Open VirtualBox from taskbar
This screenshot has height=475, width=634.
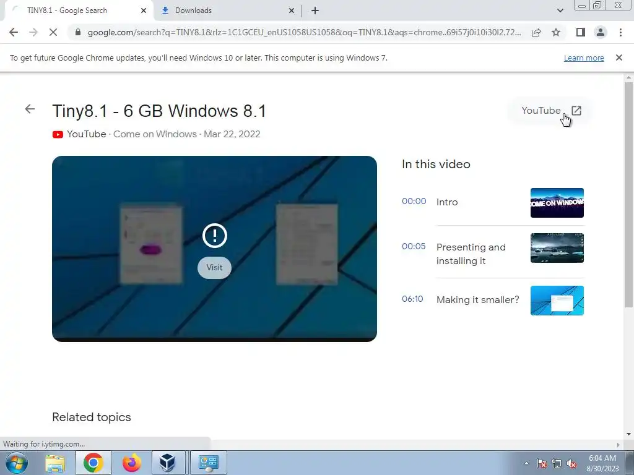(x=167, y=463)
